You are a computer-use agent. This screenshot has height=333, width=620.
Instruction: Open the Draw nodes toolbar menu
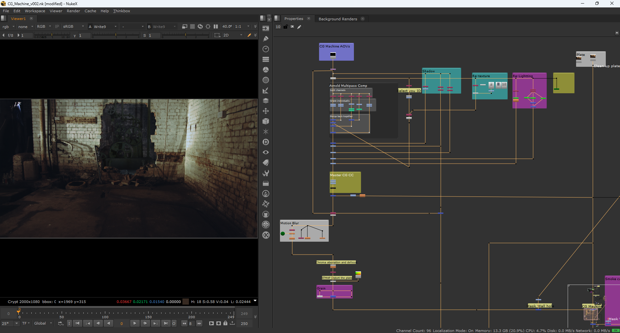266,39
